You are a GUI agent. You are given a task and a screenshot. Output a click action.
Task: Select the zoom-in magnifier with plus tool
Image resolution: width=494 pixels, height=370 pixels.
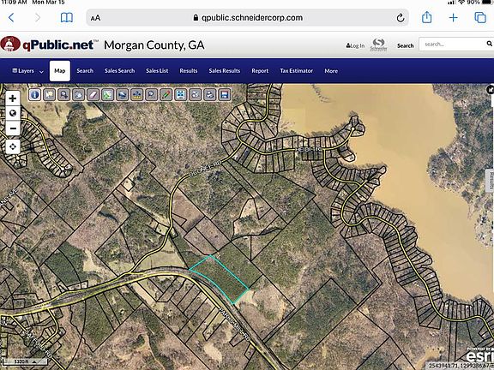64,95
